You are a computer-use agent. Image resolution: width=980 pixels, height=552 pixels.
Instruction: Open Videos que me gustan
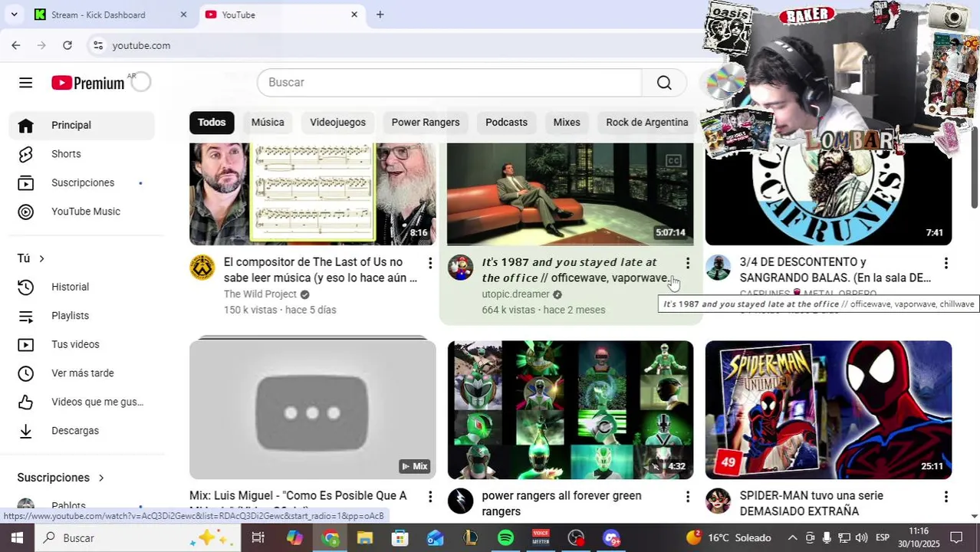pos(81,402)
